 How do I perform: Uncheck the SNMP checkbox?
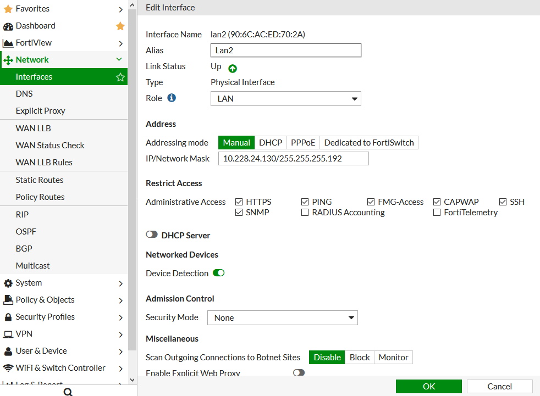[239, 212]
